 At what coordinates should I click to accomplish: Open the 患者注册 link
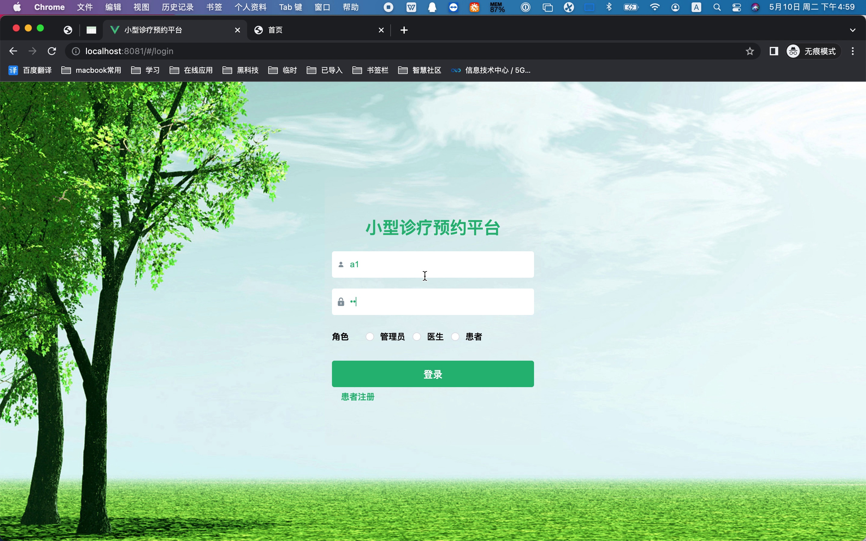[358, 397]
